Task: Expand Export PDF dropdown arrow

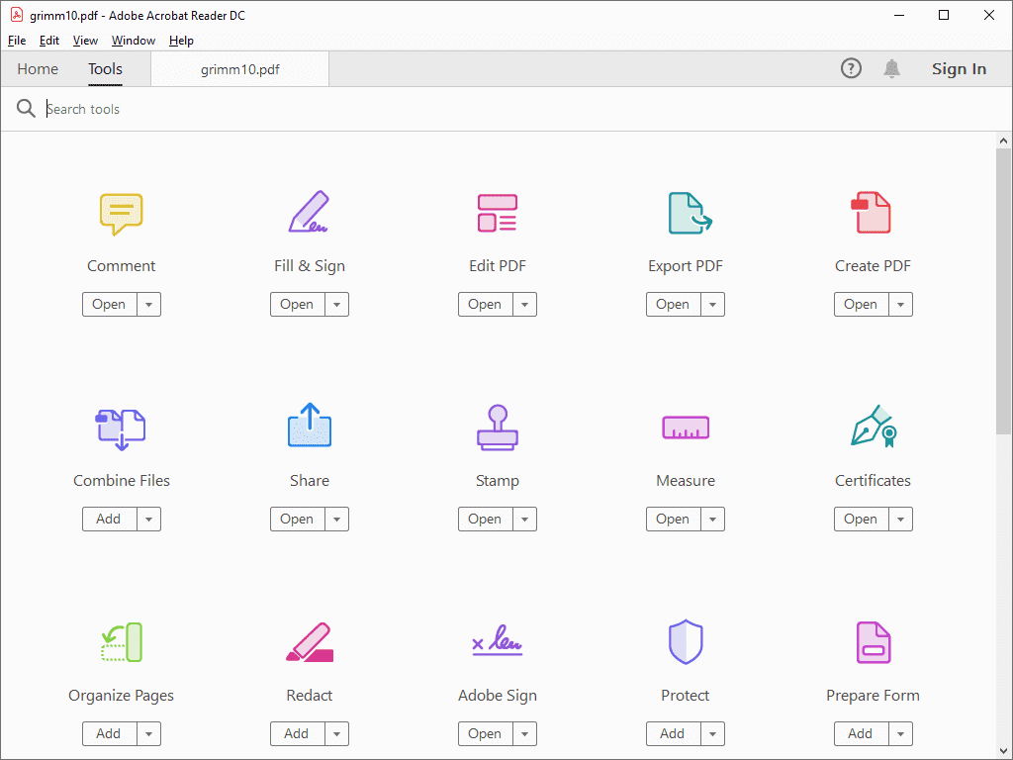Action: [x=713, y=305]
